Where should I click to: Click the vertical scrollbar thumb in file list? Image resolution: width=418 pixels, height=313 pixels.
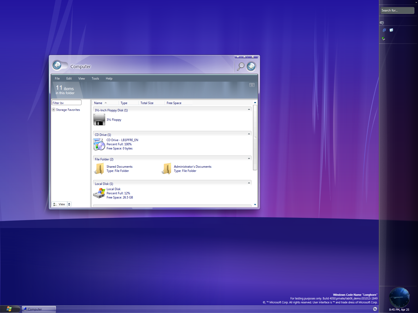tap(255, 137)
